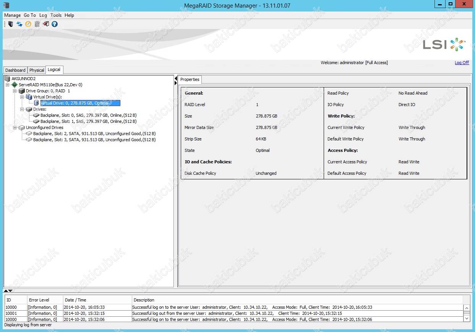Click the Drives node icon in tree

[29, 109]
